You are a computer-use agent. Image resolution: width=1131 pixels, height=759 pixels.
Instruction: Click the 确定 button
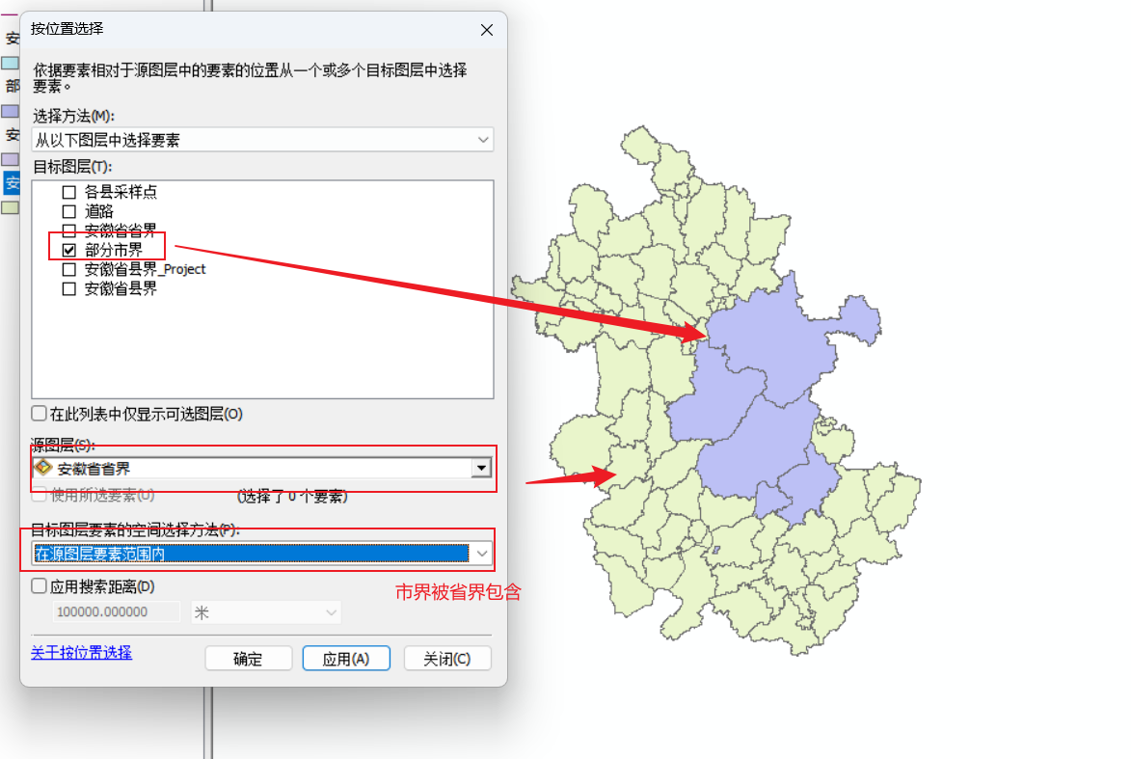click(x=248, y=658)
